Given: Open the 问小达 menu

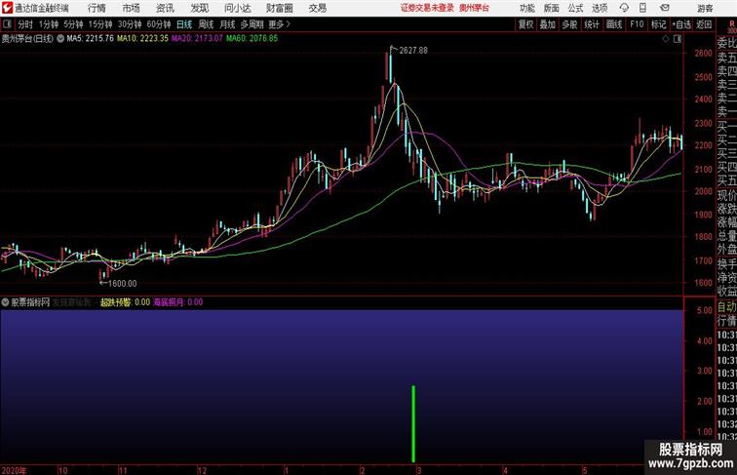Looking at the screenshot, I should pos(238,8).
